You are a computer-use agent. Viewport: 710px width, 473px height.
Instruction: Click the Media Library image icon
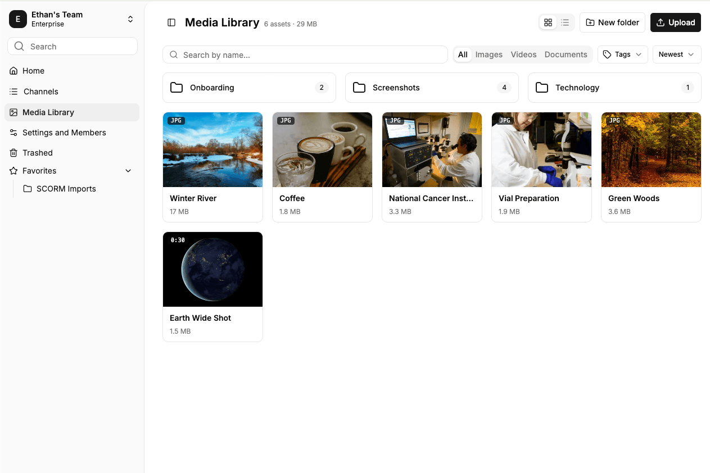pyautogui.click(x=13, y=112)
